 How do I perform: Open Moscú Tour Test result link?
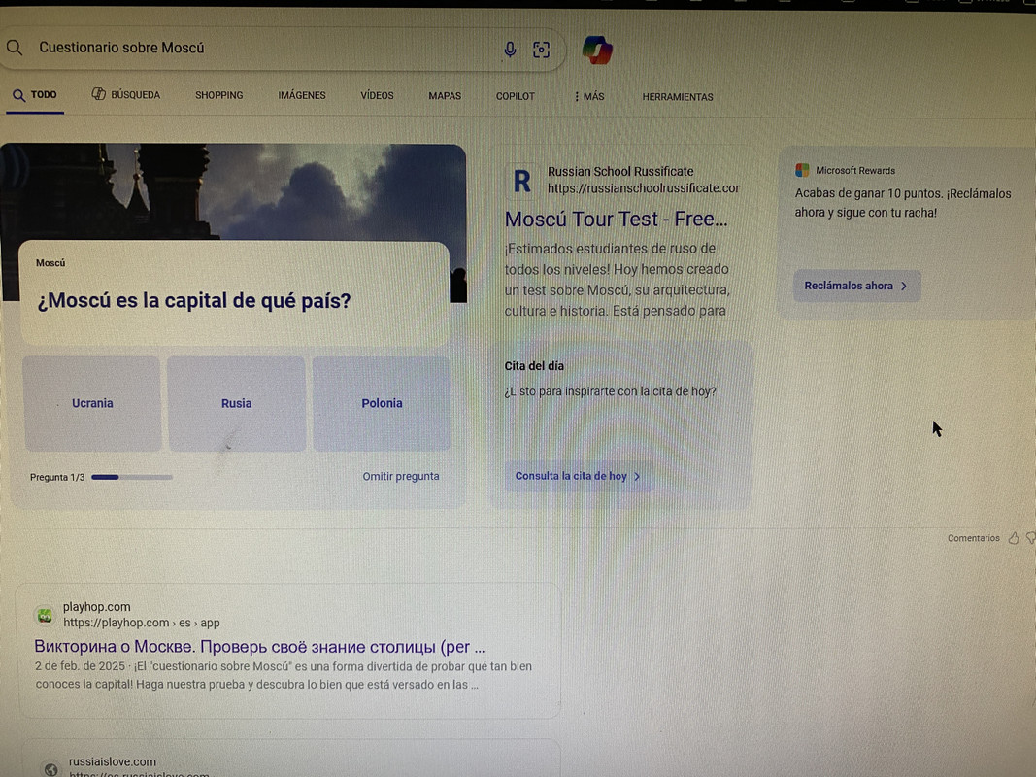click(x=616, y=219)
